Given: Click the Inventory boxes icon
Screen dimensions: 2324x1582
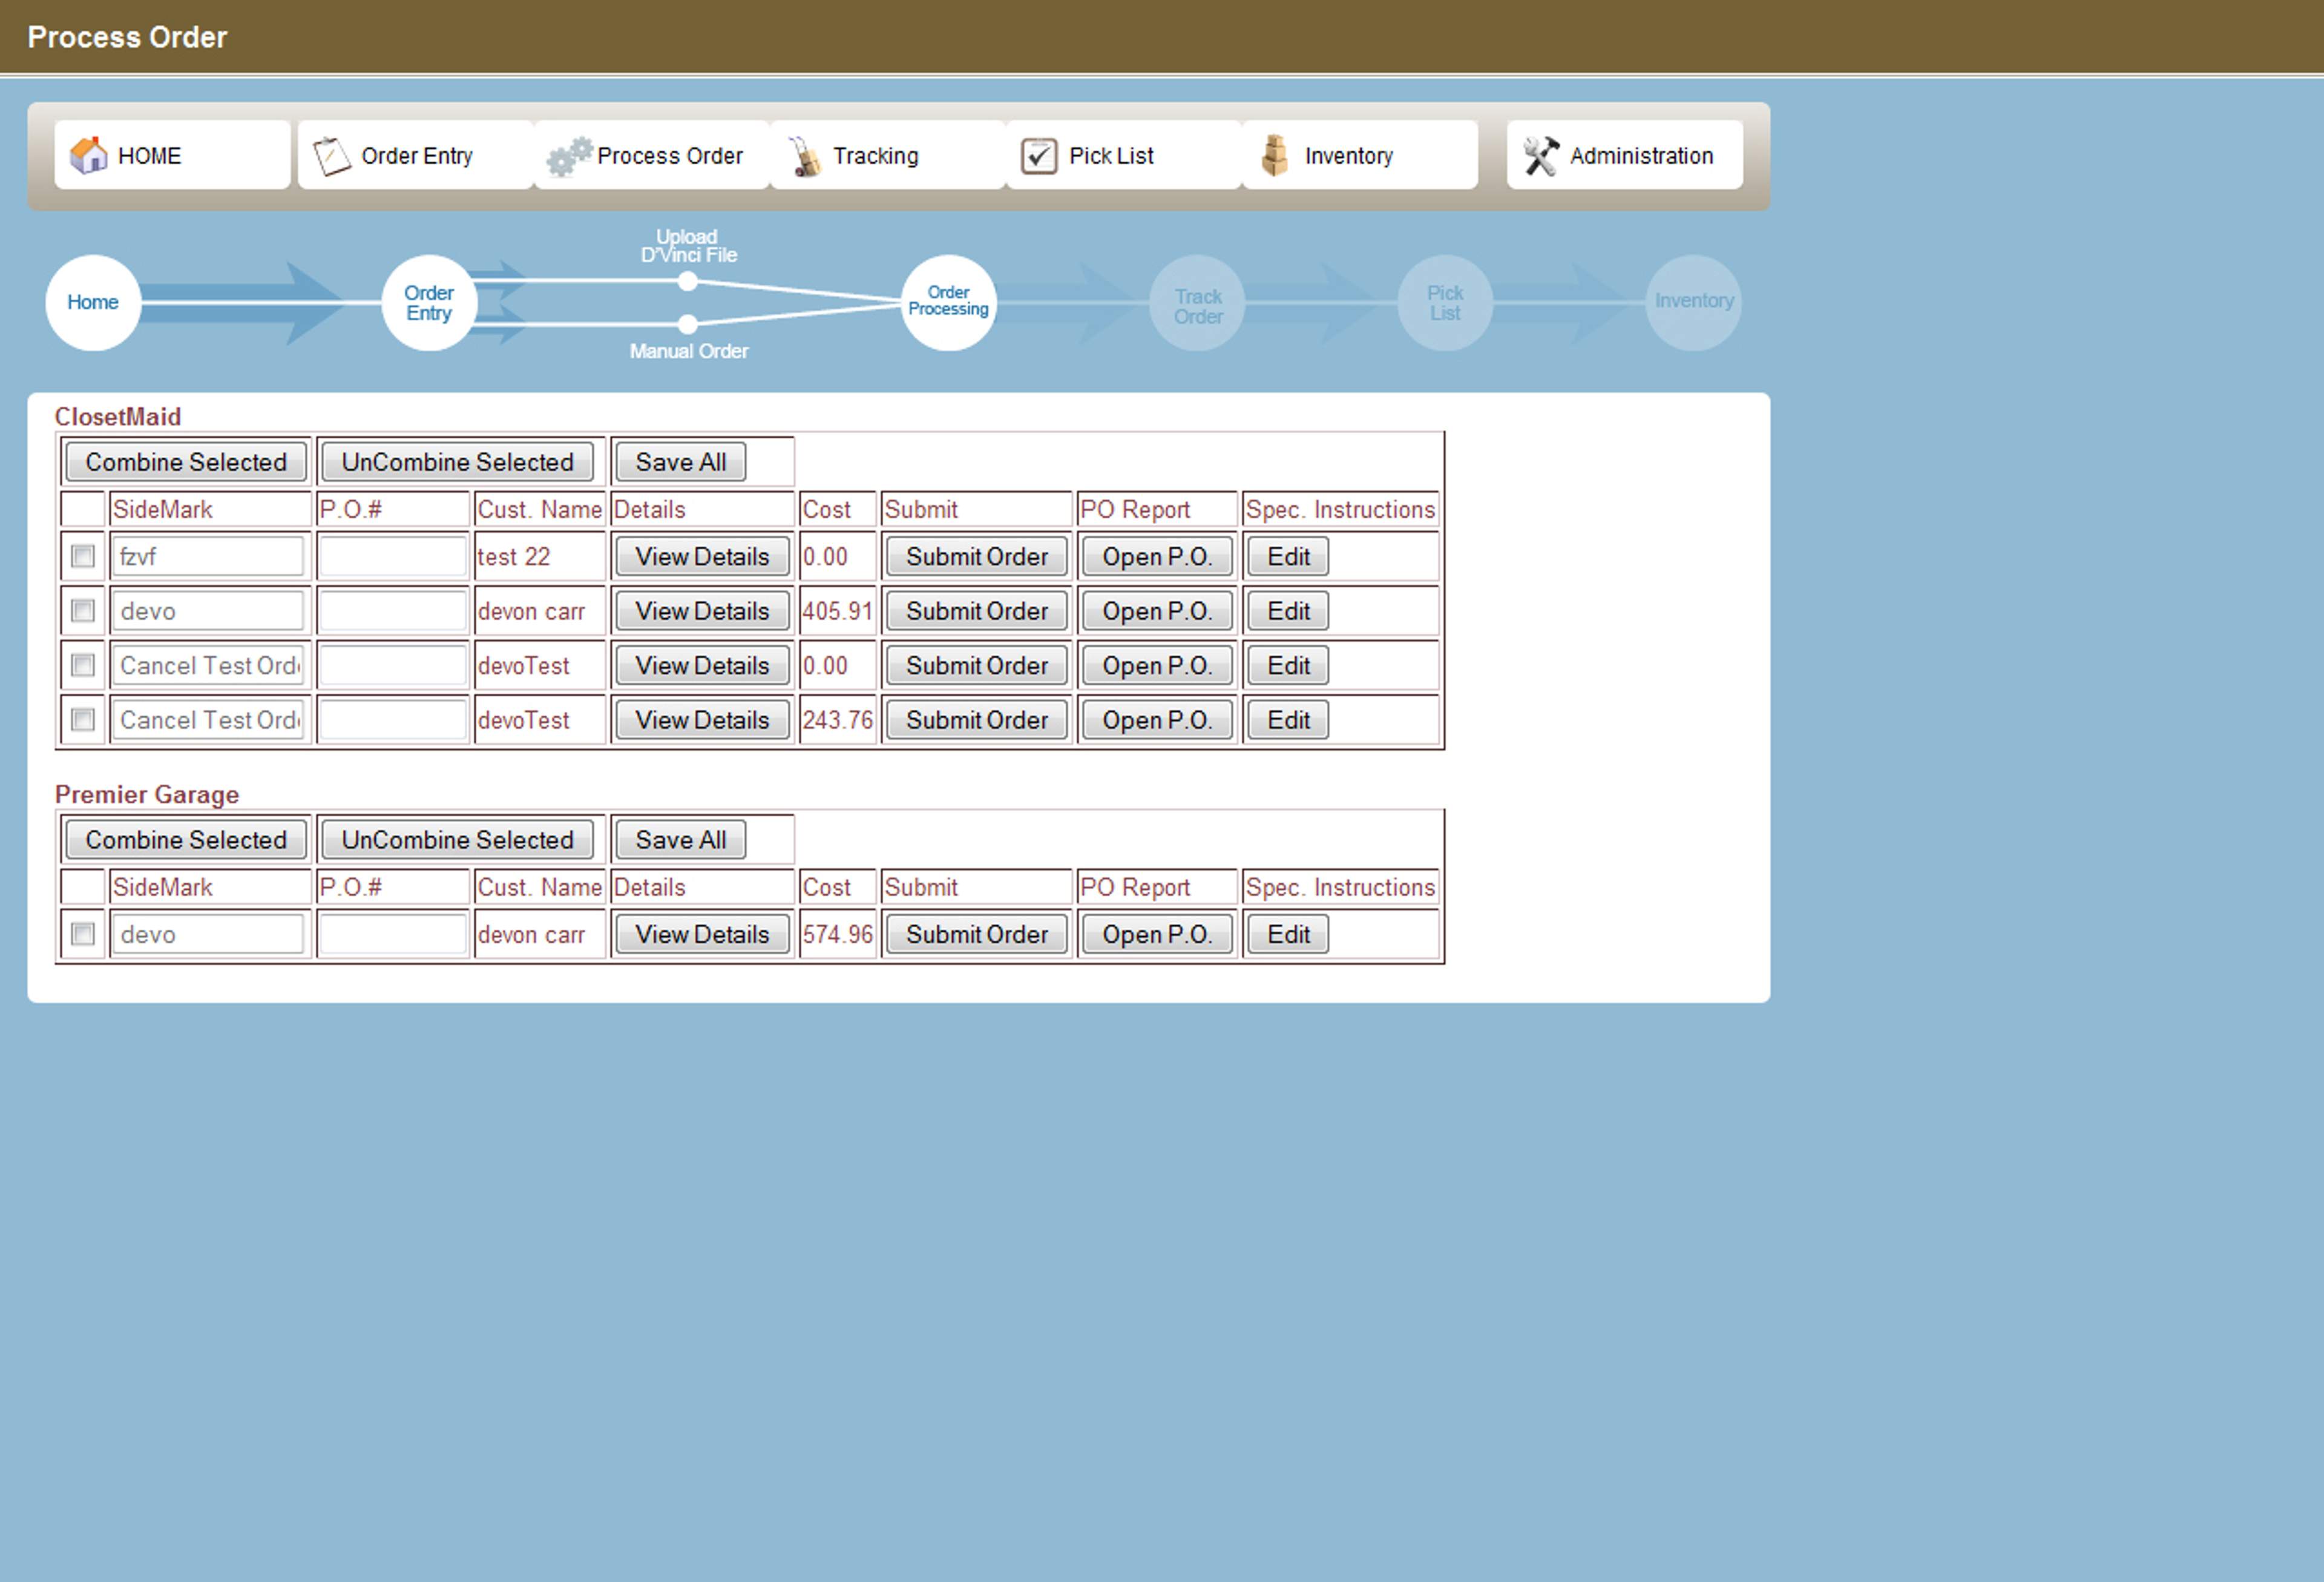Looking at the screenshot, I should (1274, 156).
